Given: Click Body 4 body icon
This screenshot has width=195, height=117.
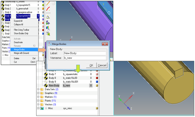Looking at the screenshot, I should tap(3, 16).
